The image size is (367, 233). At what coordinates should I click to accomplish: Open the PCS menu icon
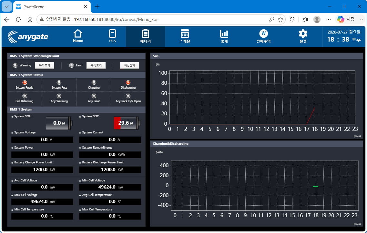click(x=112, y=36)
